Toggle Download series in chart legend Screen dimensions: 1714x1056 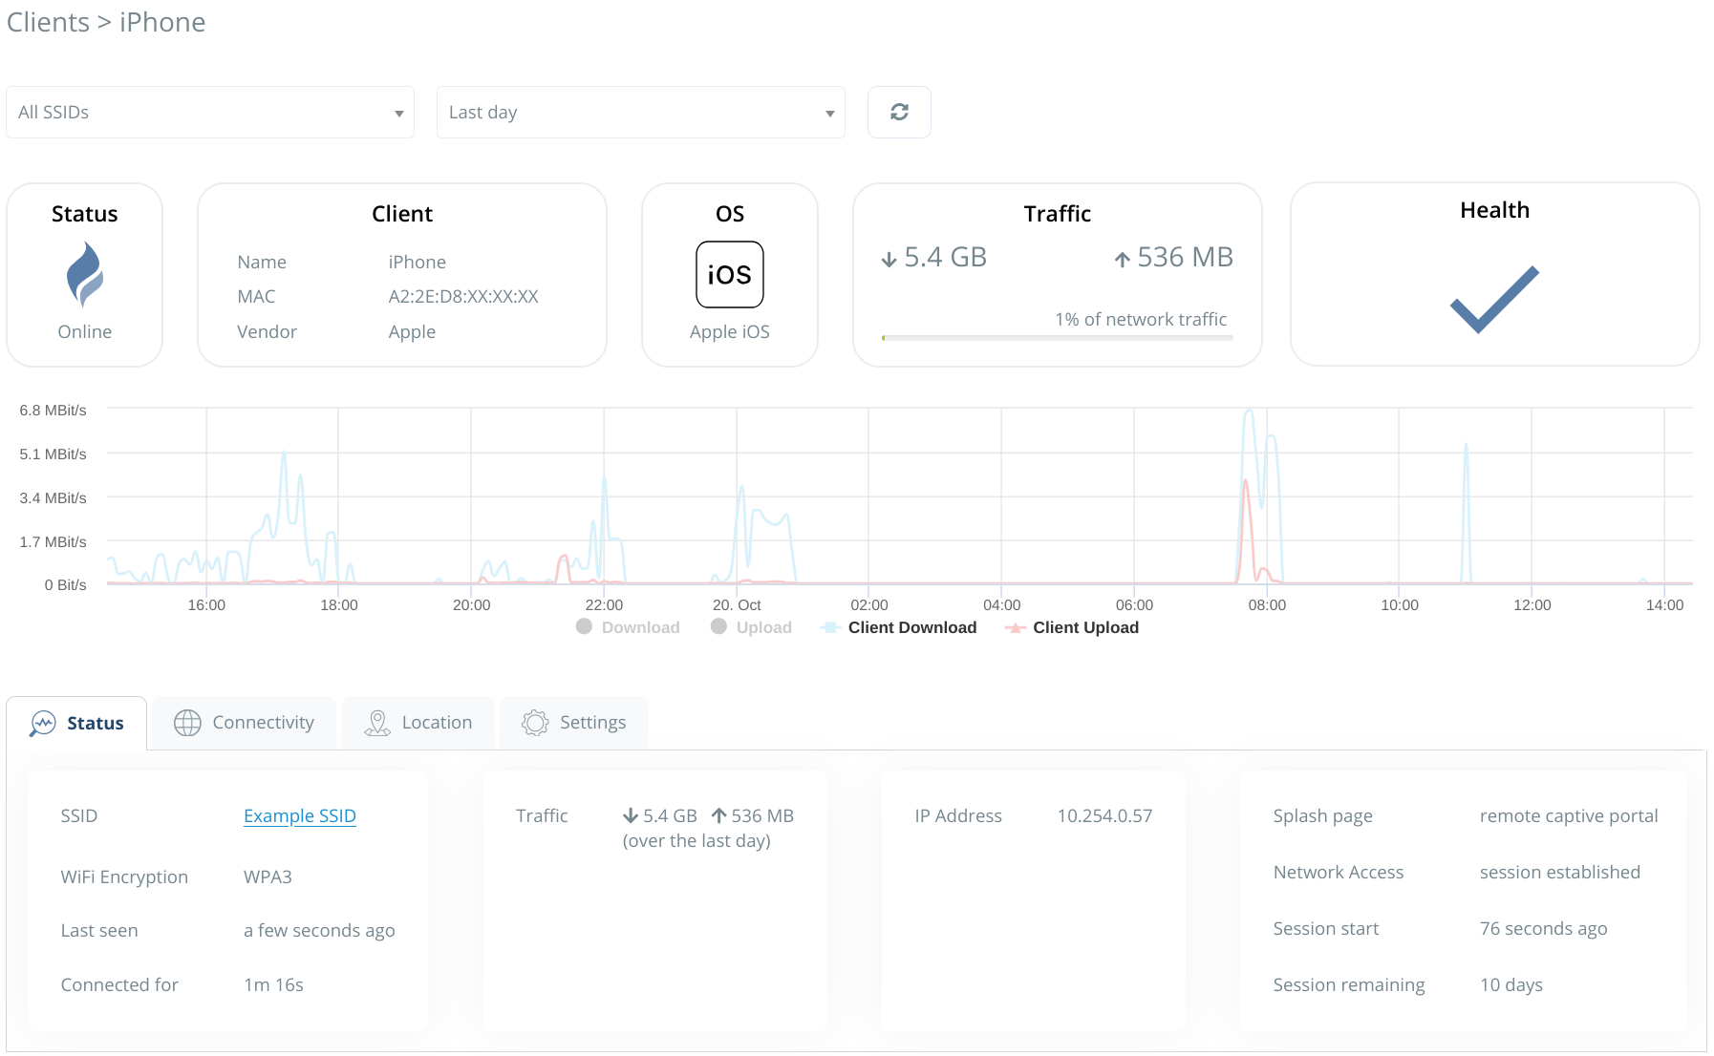click(629, 627)
